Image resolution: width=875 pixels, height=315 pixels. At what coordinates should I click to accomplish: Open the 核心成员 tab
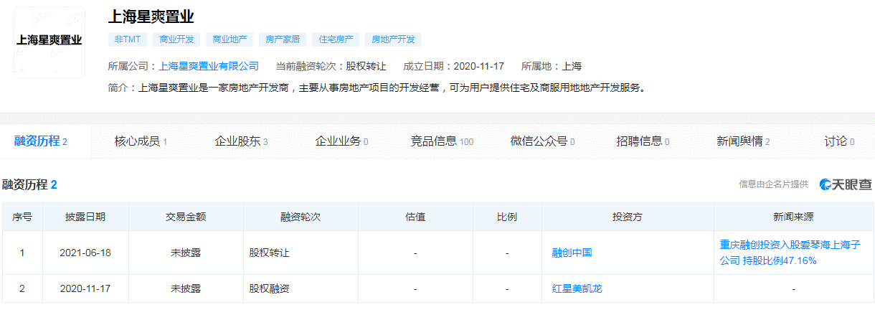141,141
